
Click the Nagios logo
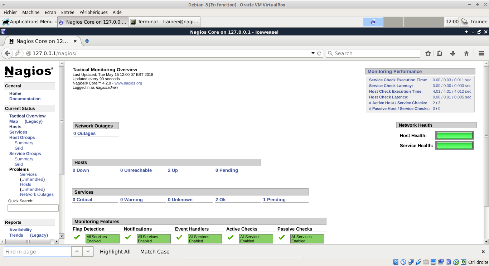29,72
